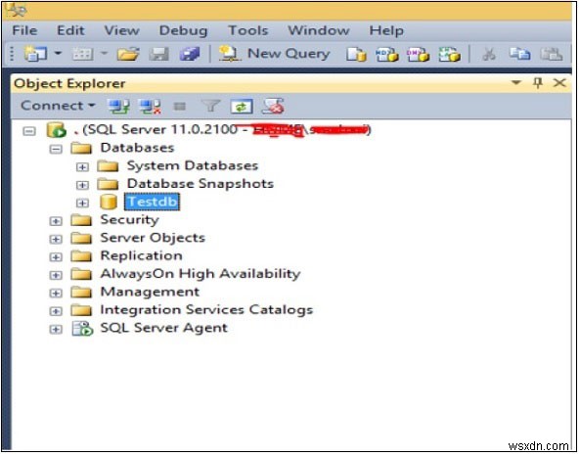This screenshot has height=456, width=580.
Task: Select the SQL Server Agent item
Action: (164, 328)
